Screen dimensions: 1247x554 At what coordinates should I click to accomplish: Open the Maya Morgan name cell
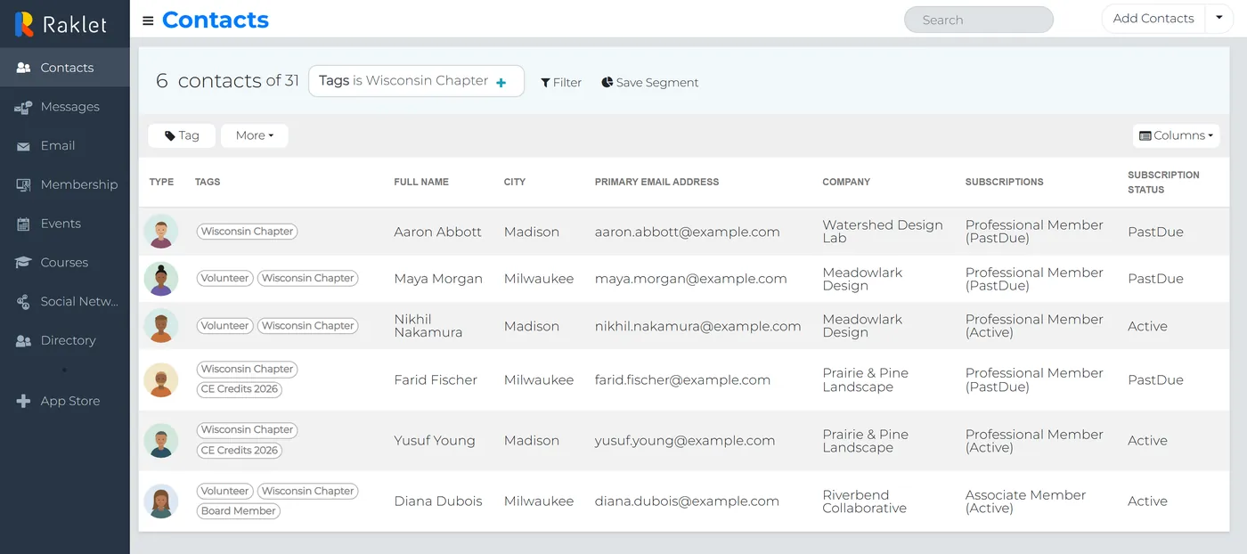pyautogui.click(x=438, y=279)
